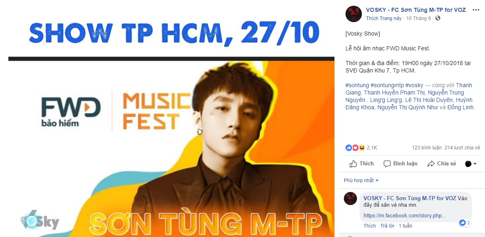Open the three-dot post options menu

coord(476,10)
